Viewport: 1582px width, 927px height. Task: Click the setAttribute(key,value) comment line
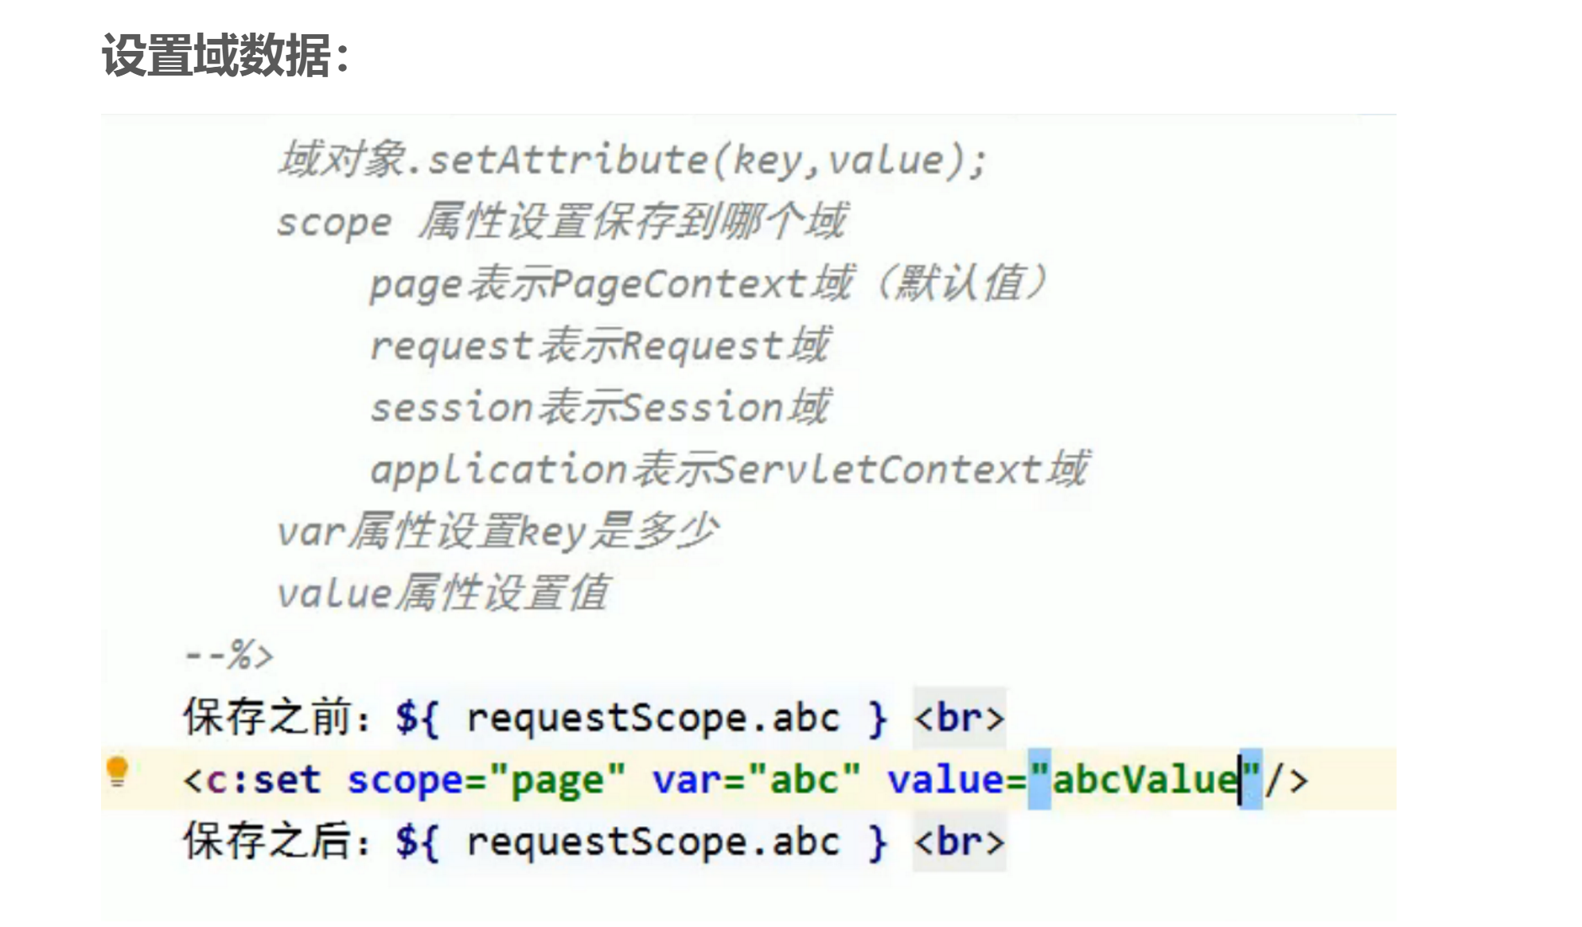632,160
